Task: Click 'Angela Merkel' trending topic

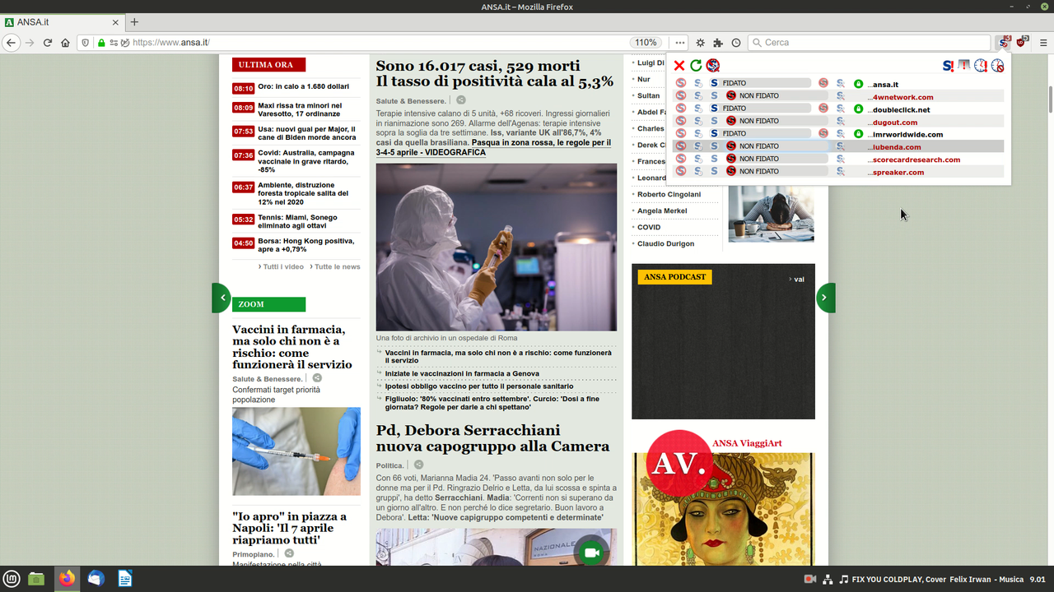Action: [662, 211]
